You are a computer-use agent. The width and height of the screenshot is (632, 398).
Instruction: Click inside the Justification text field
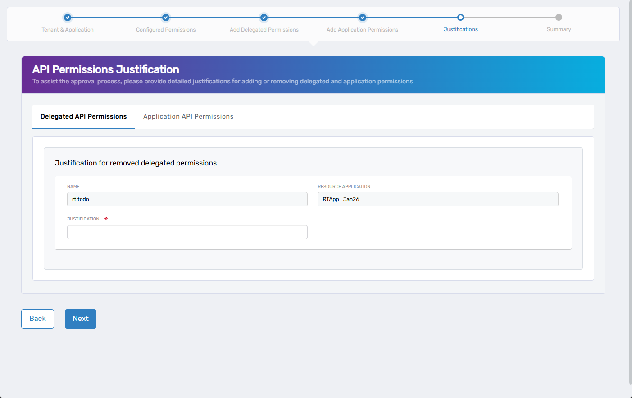click(x=187, y=232)
